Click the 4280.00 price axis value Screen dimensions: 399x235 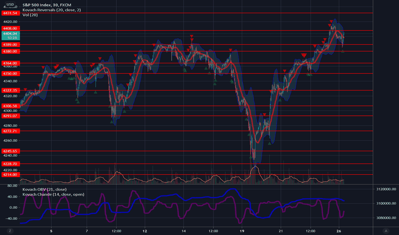coord(10,126)
